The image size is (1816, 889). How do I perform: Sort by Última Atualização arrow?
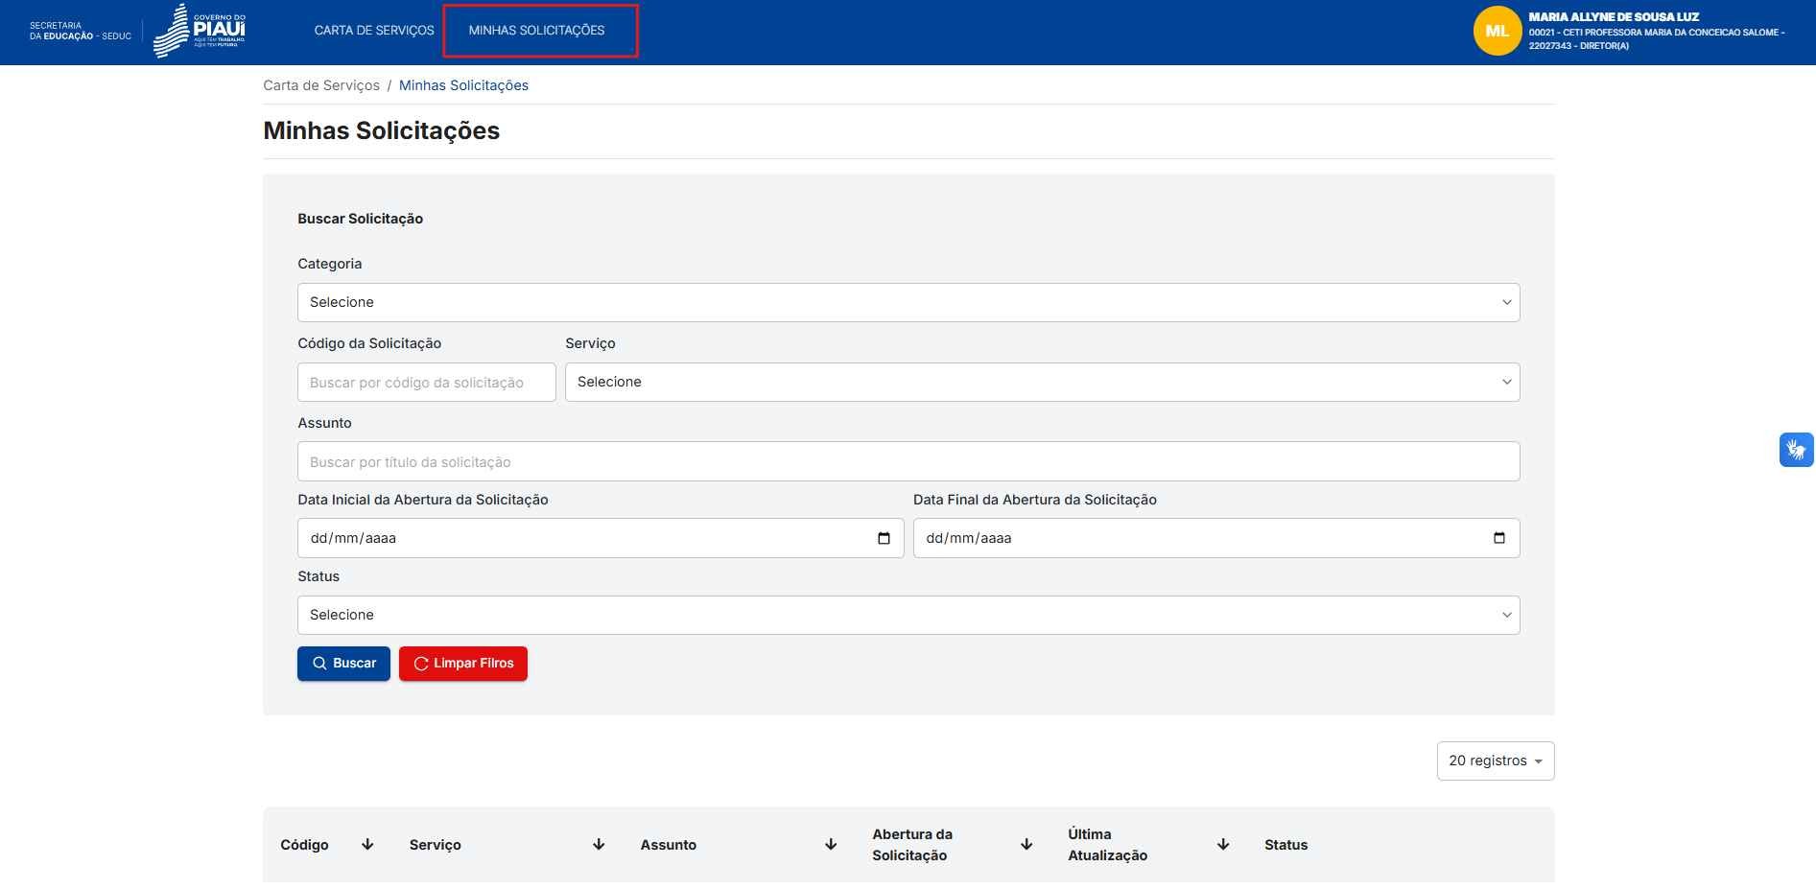(1223, 845)
